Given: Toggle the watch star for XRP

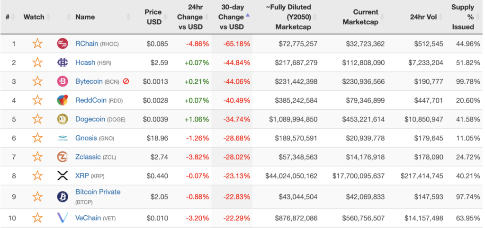Looking at the screenshot, I should (x=37, y=176).
